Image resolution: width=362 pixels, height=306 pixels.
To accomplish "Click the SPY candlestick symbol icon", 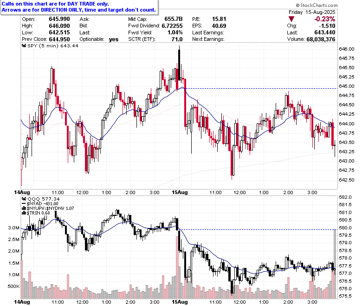I will pos(24,46).
